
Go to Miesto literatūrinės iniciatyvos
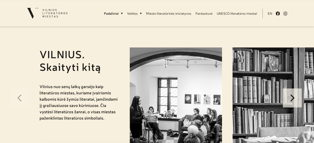[x=168, y=14]
